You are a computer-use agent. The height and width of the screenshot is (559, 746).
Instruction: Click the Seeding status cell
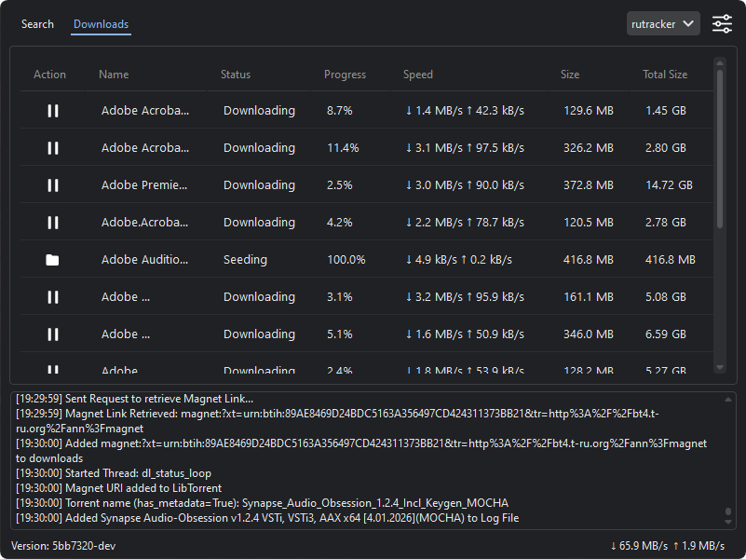(x=245, y=260)
